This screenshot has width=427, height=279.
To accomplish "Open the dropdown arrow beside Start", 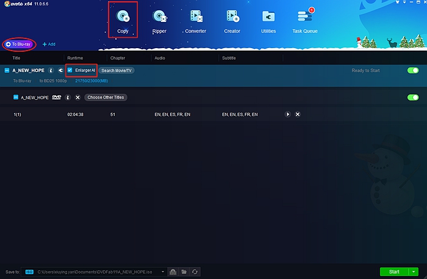I will (x=414, y=272).
